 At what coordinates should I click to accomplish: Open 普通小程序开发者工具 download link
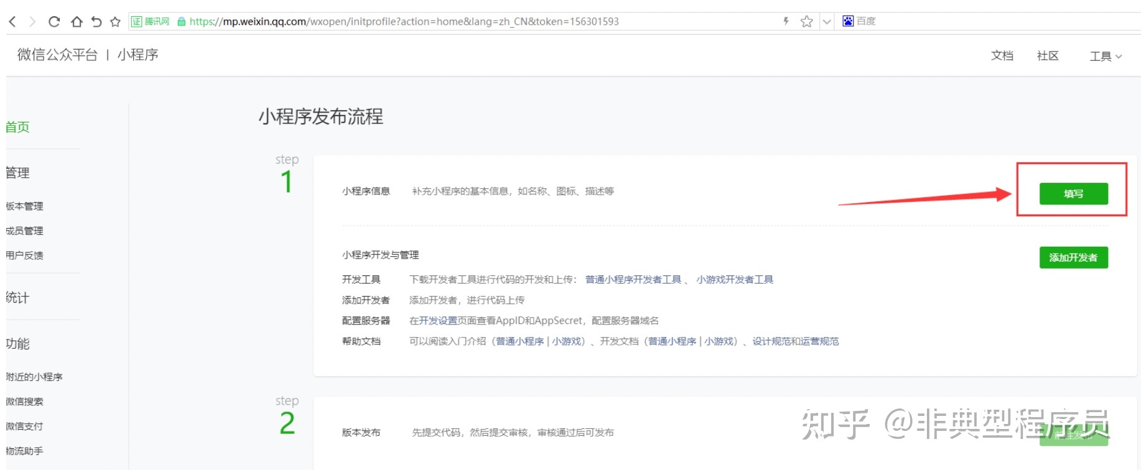[633, 280]
